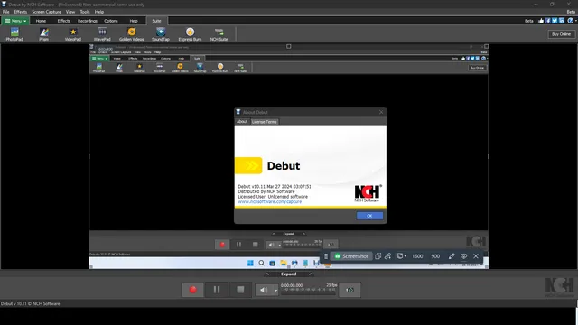Click the copy icon on the Screenshot bar
The width and height of the screenshot is (578, 325).
tap(378, 256)
